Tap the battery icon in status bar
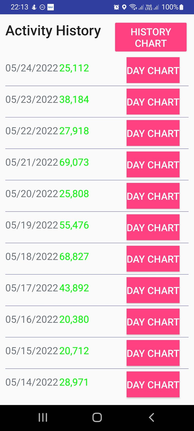 (x=181, y=7)
